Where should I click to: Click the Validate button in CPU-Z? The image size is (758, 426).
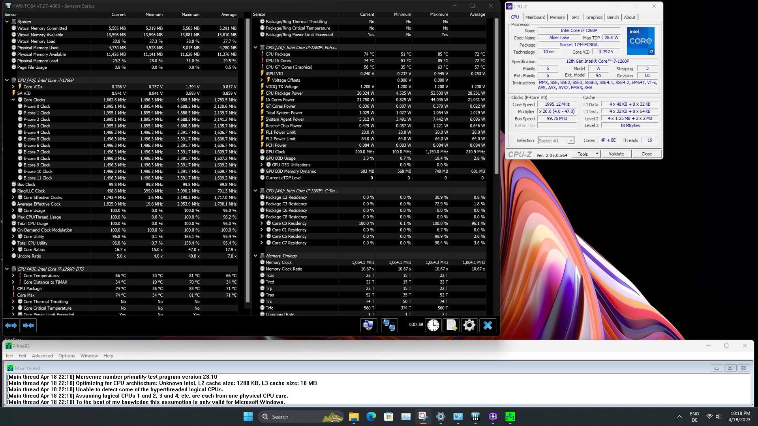[x=616, y=154]
